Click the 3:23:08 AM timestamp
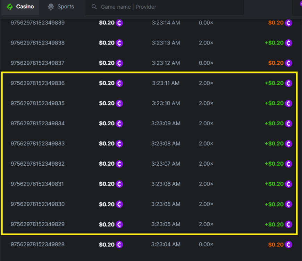This screenshot has width=302, height=261. click(166, 143)
